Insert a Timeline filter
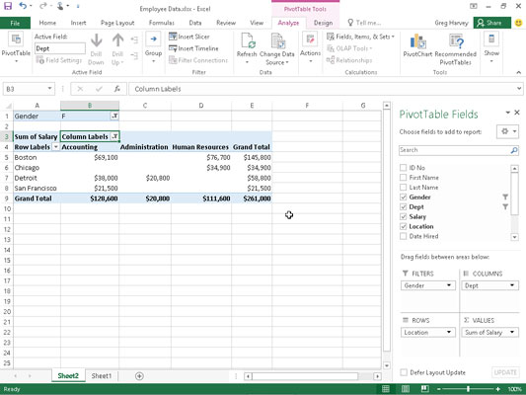 click(193, 48)
